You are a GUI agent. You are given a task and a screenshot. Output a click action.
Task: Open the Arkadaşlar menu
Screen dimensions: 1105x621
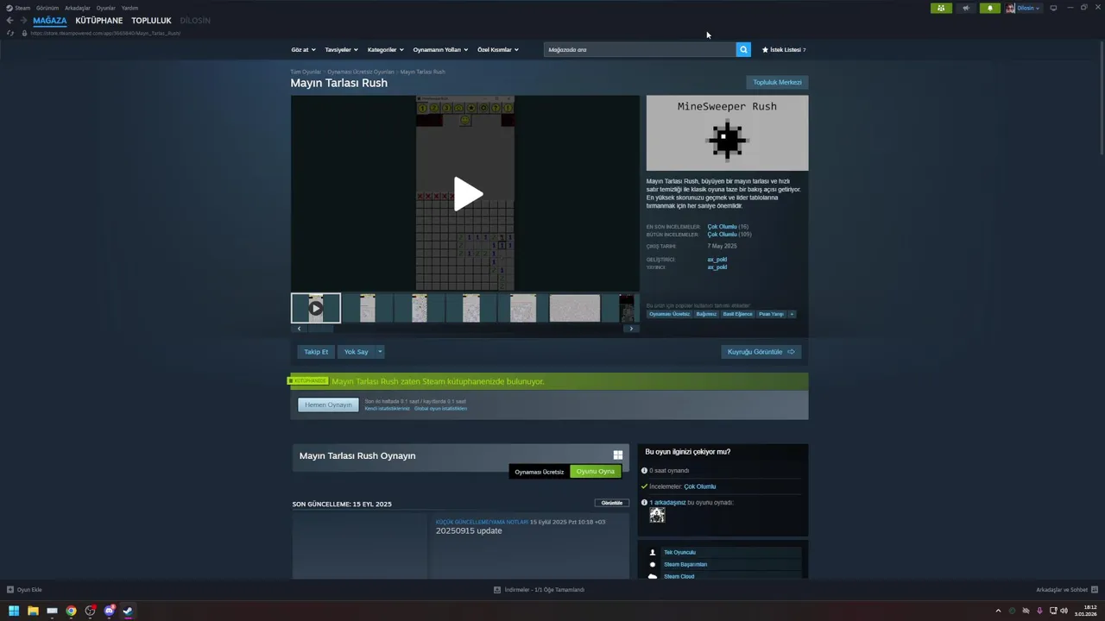[78, 8]
